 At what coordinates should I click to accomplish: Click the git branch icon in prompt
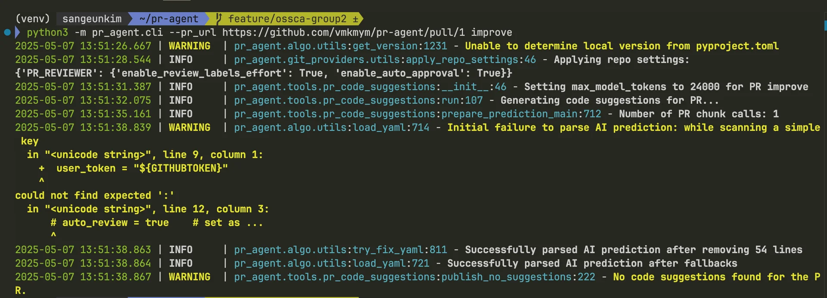[x=219, y=19]
